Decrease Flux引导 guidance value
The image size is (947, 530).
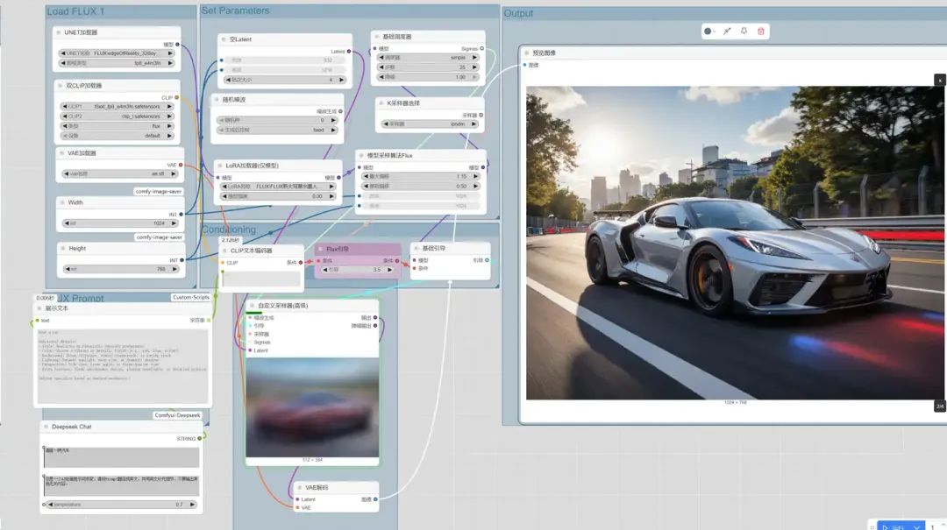click(325, 270)
